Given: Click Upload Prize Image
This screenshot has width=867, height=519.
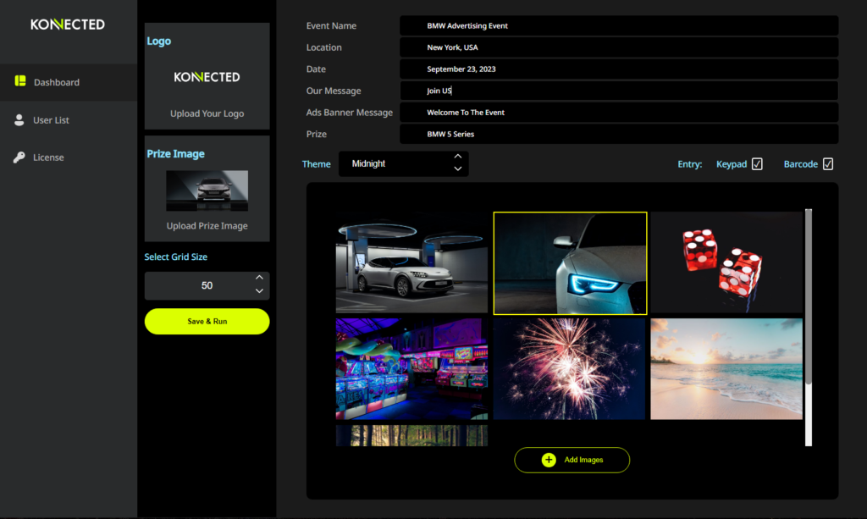Looking at the screenshot, I should point(207,225).
